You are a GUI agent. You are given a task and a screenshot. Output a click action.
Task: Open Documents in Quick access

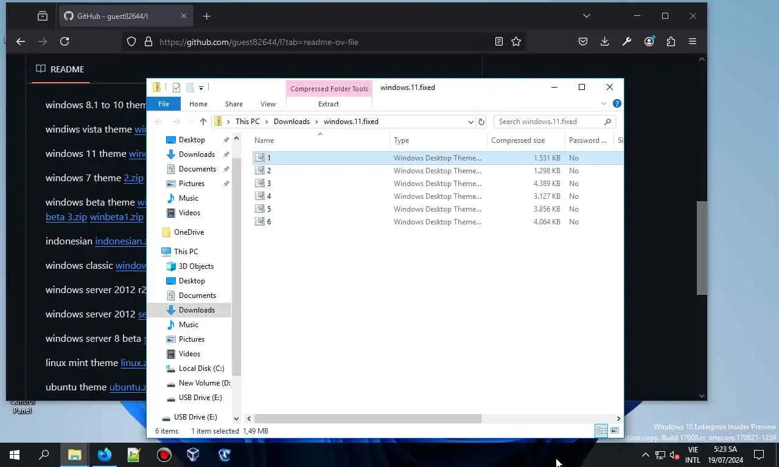(197, 169)
